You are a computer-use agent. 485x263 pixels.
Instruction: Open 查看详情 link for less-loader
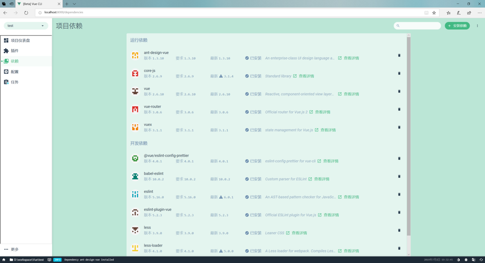348,251
